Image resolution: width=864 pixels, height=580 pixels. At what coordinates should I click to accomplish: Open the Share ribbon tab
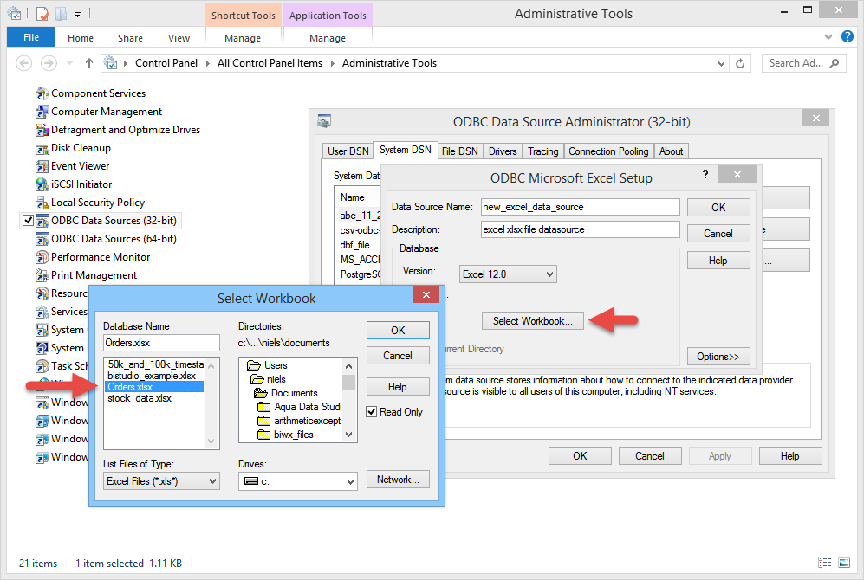130,38
